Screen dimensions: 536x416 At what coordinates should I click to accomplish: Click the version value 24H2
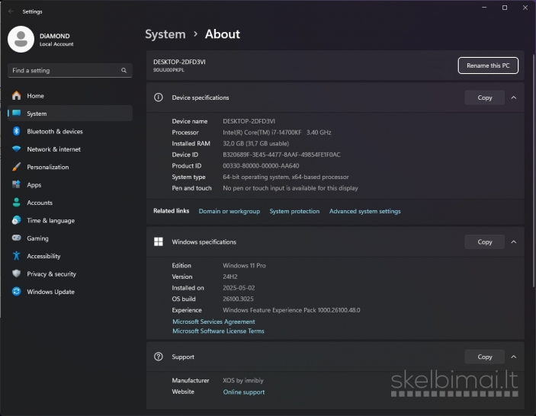click(230, 277)
